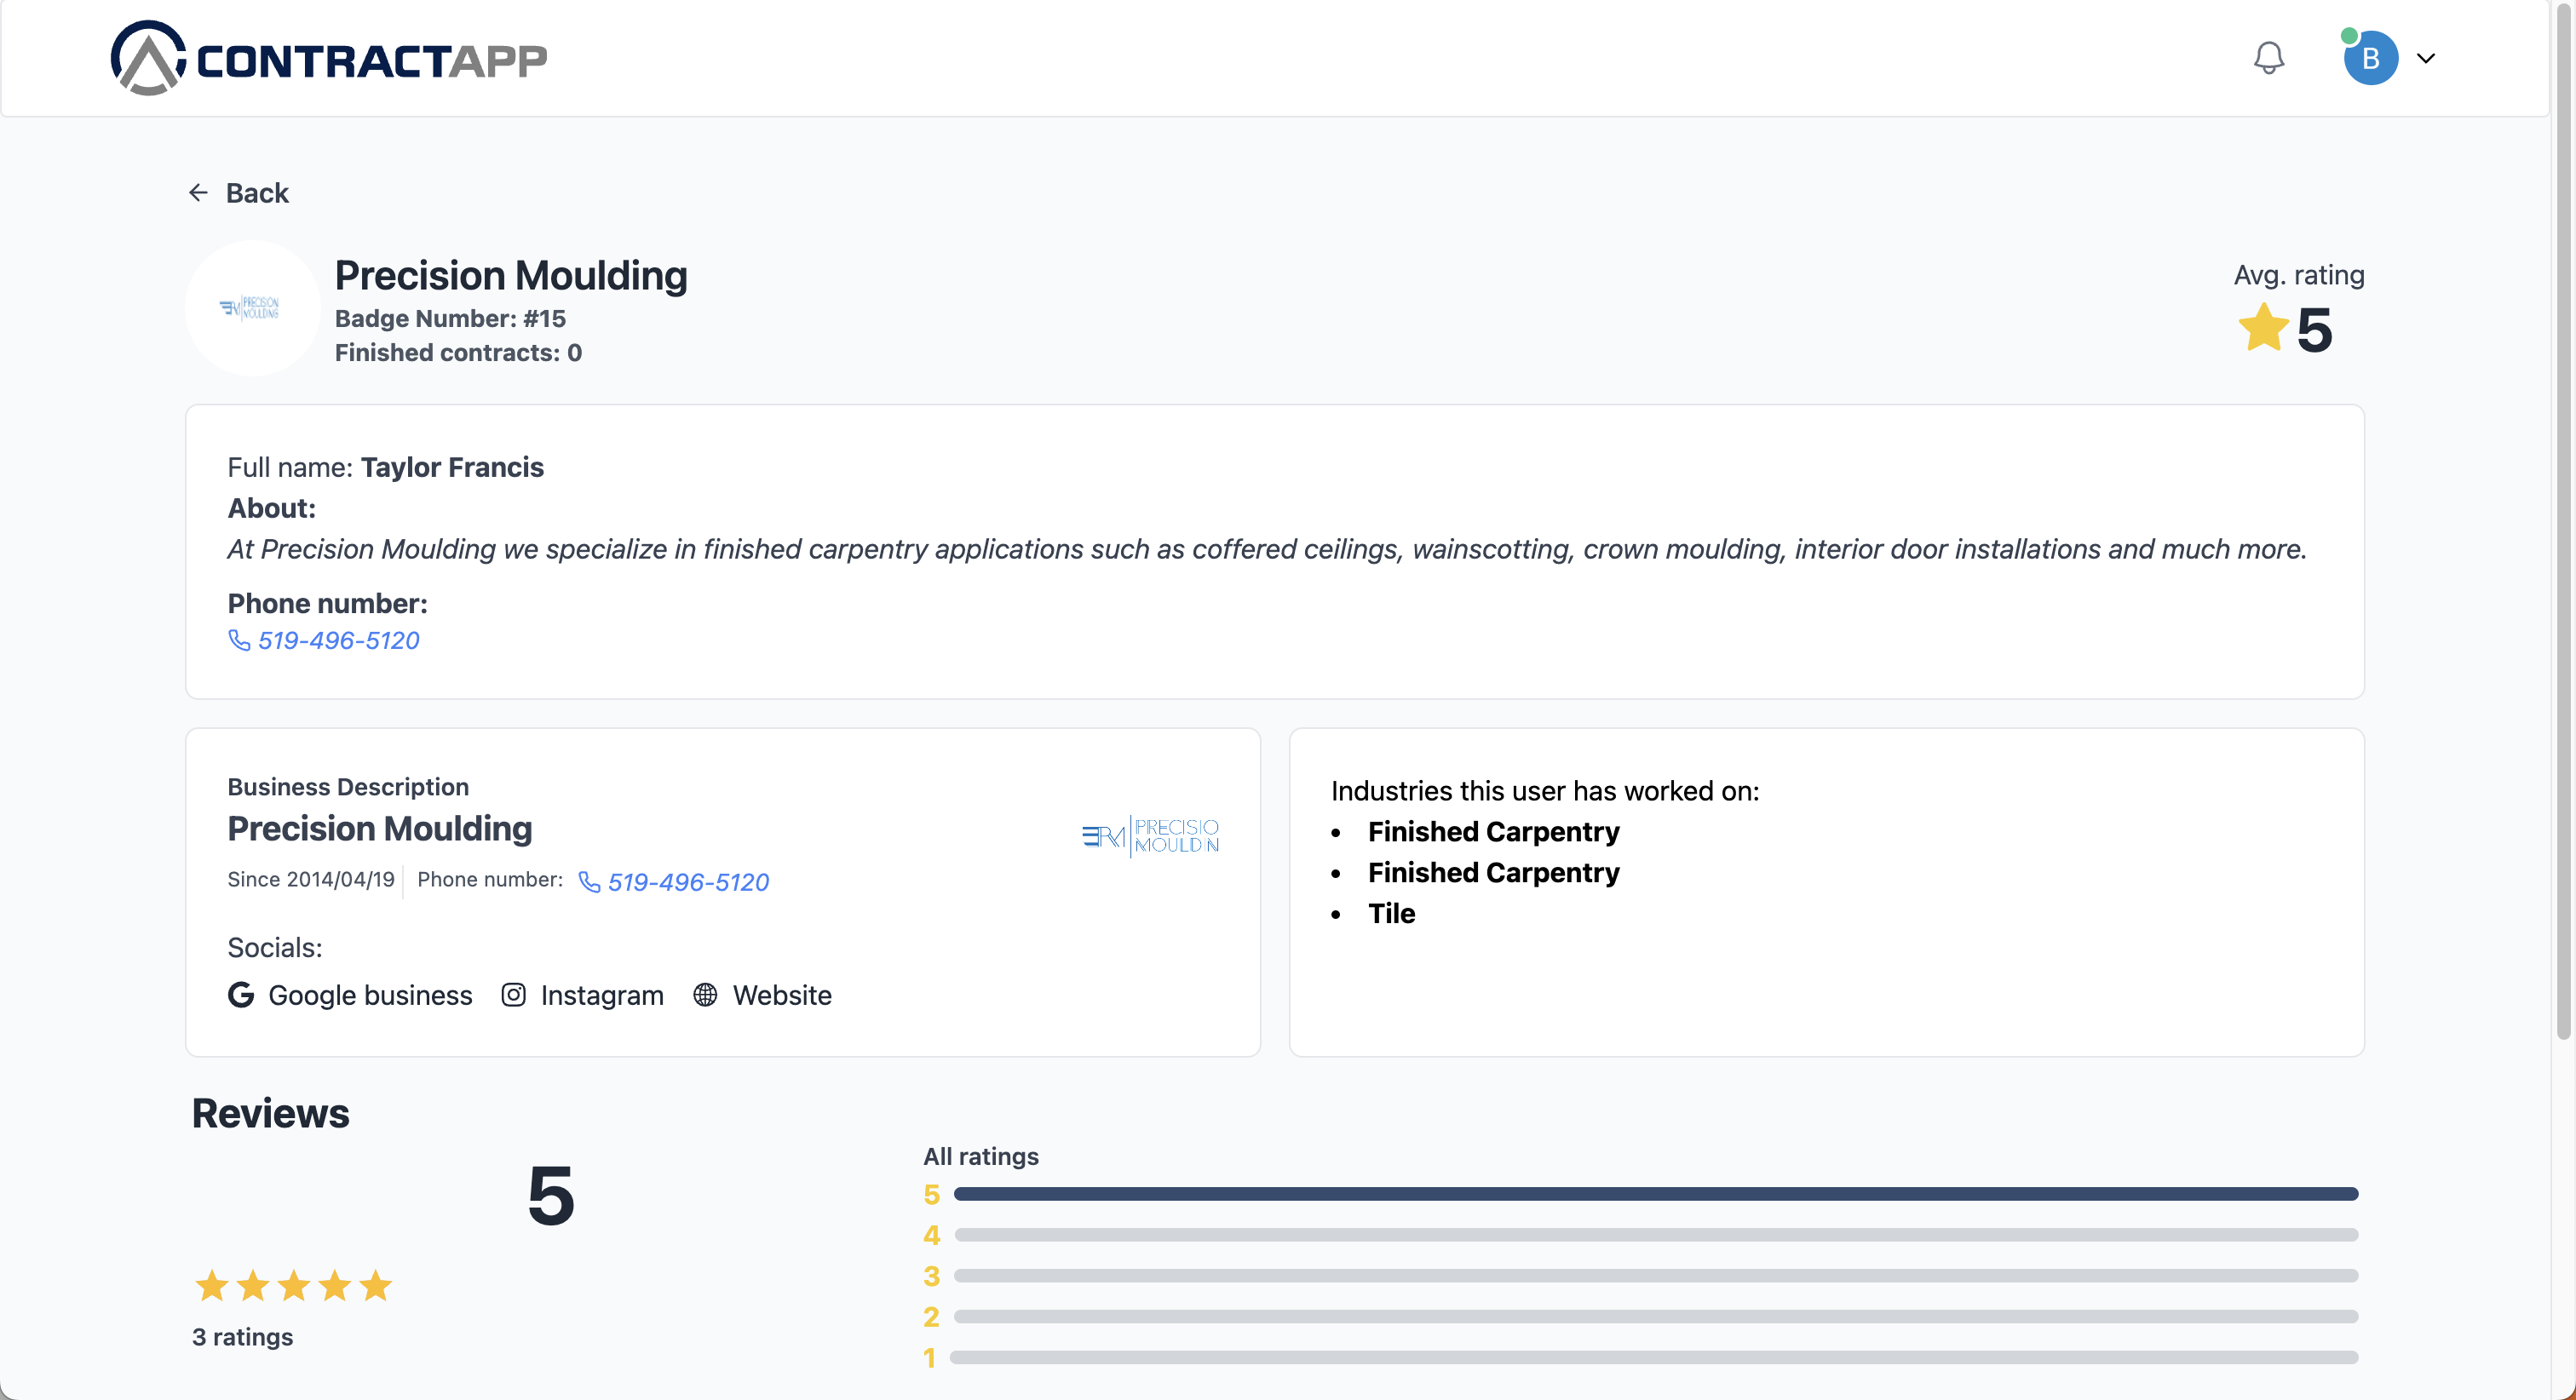Click the Instagram camera icon
2576x1400 pixels.
[x=513, y=994]
